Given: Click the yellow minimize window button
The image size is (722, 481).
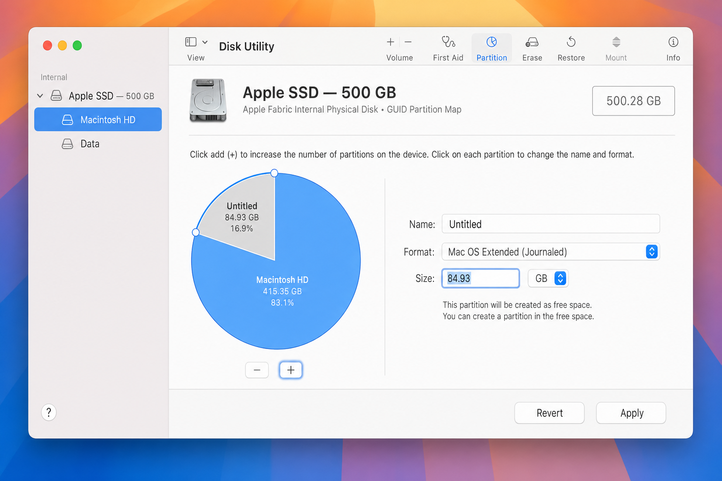Looking at the screenshot, I should pyautogui.click(x=63, y=45).
